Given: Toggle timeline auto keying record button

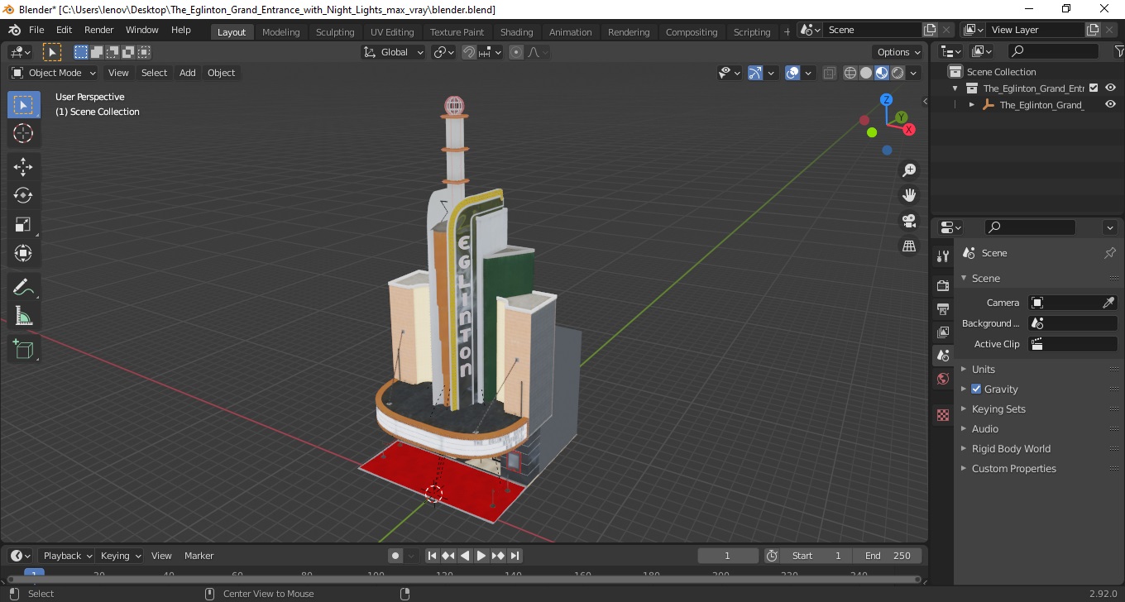Looking at the screenshot, I should (x=395, y=556).
